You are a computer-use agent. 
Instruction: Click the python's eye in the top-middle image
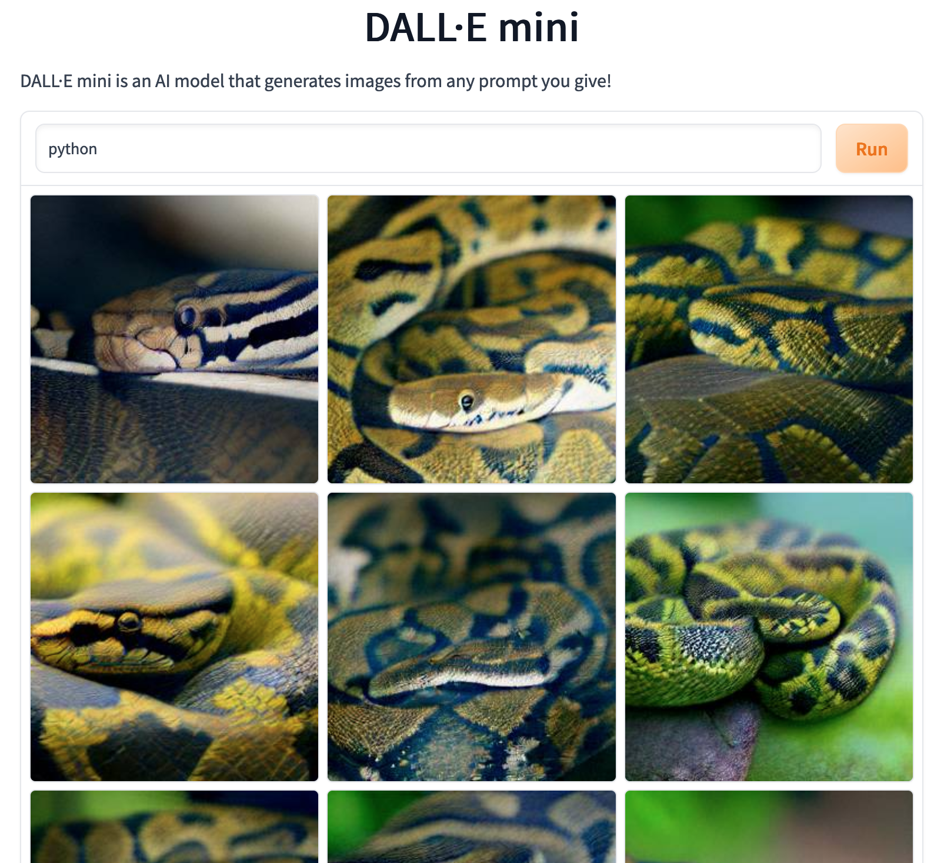[x=467, y=401]
